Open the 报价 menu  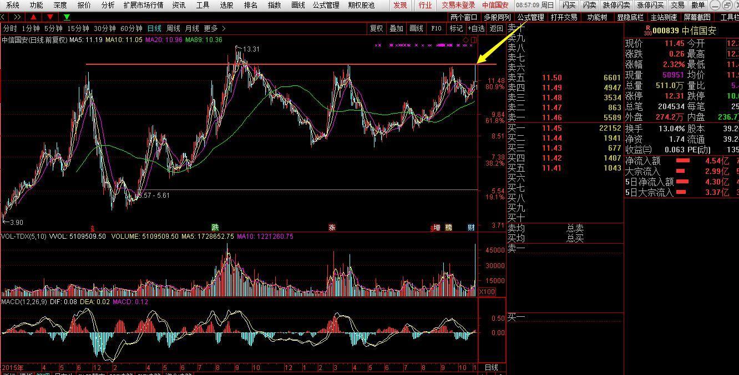[84, 5]
